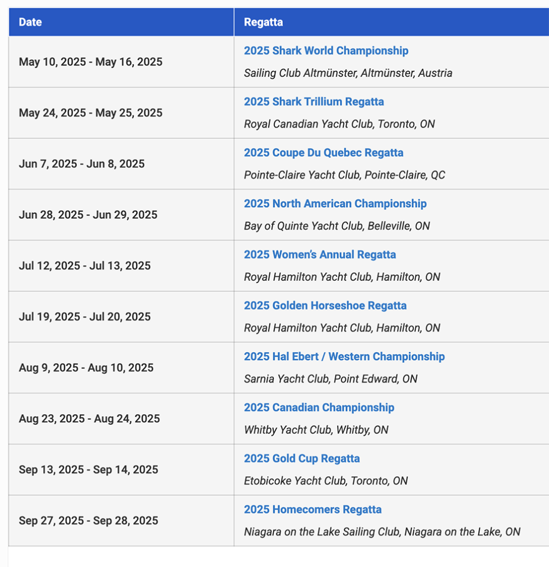Open the 2025 Gold Cup Regatta link

click(302, 458)
